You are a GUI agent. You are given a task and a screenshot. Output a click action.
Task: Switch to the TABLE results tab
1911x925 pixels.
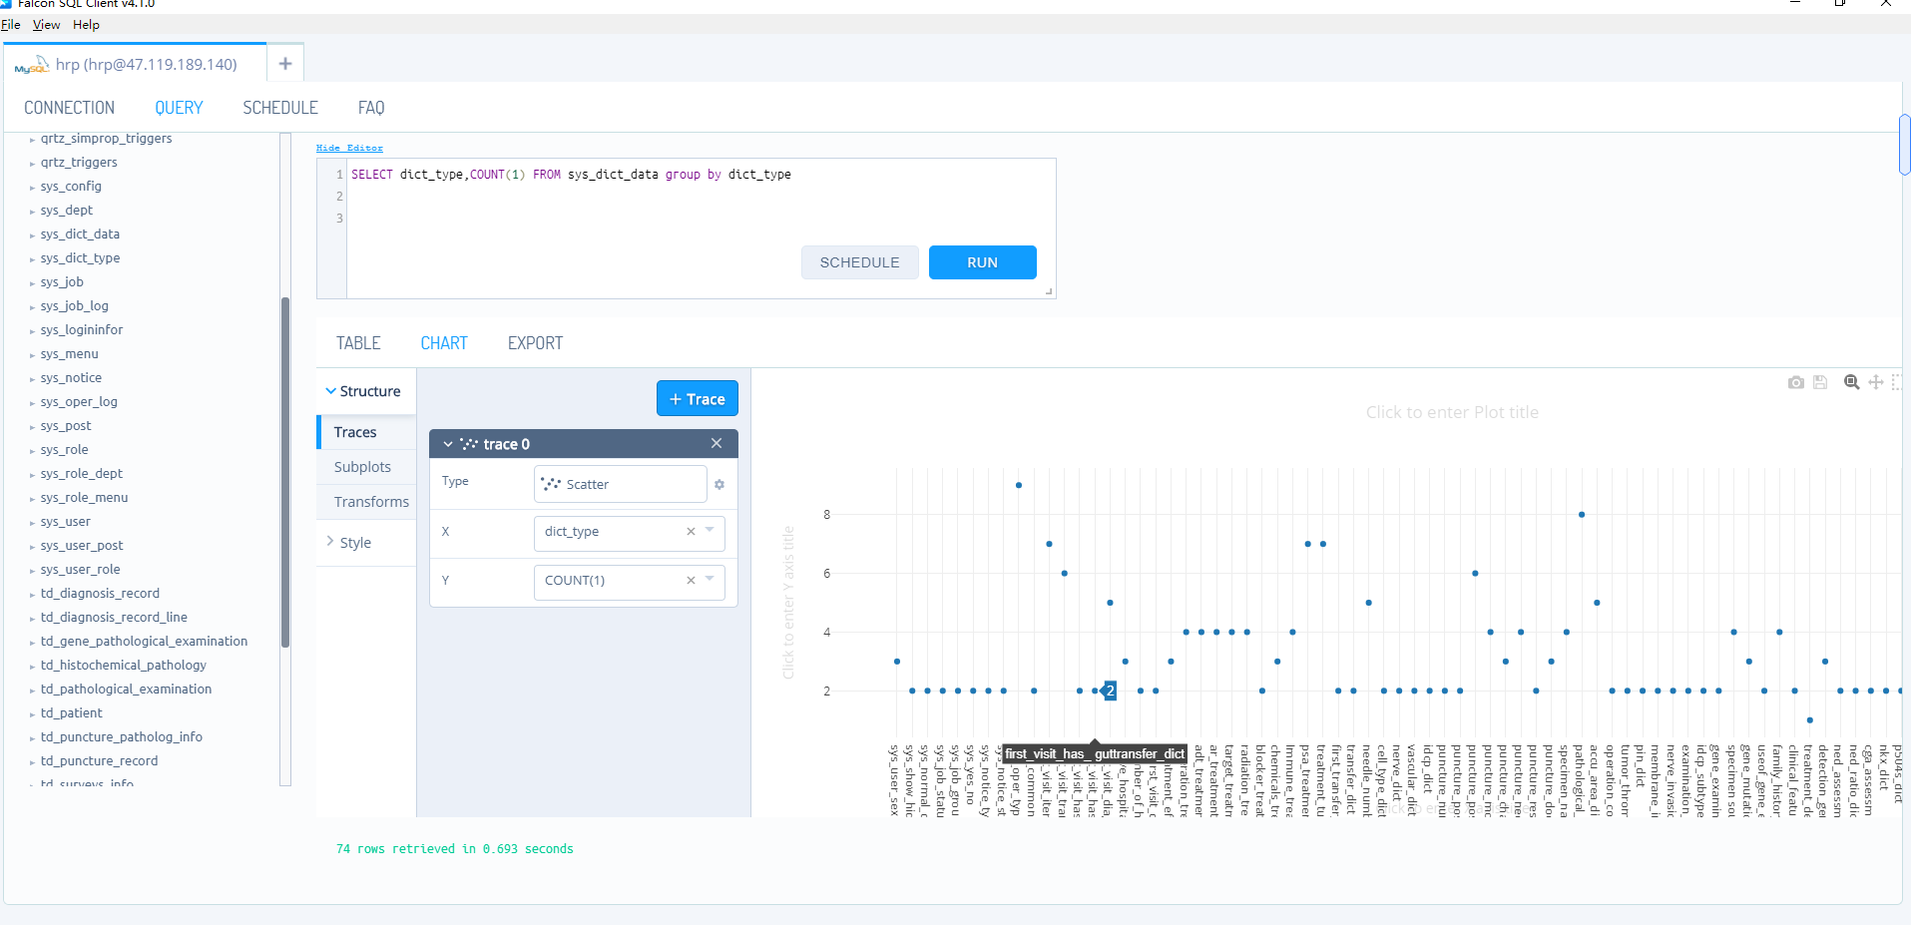pyautogui.click(x=358, y=343)
